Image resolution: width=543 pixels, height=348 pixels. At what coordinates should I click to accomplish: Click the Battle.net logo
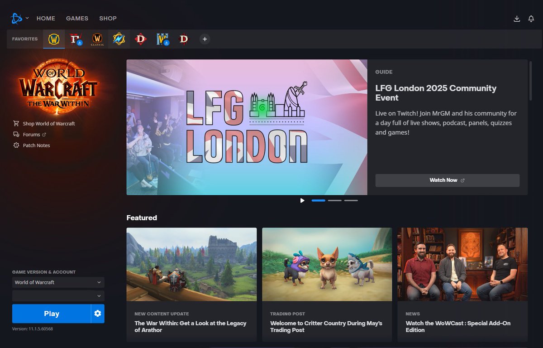click(16, 18)
